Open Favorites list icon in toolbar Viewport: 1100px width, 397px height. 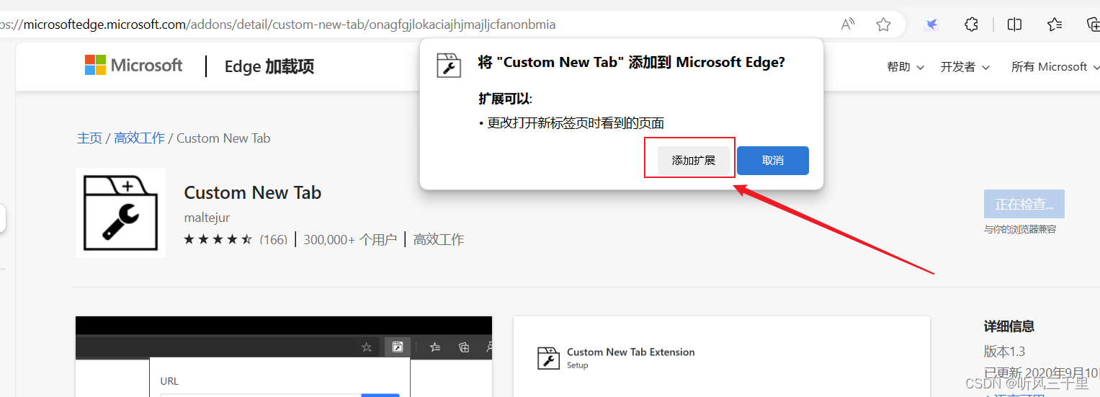1055,24
